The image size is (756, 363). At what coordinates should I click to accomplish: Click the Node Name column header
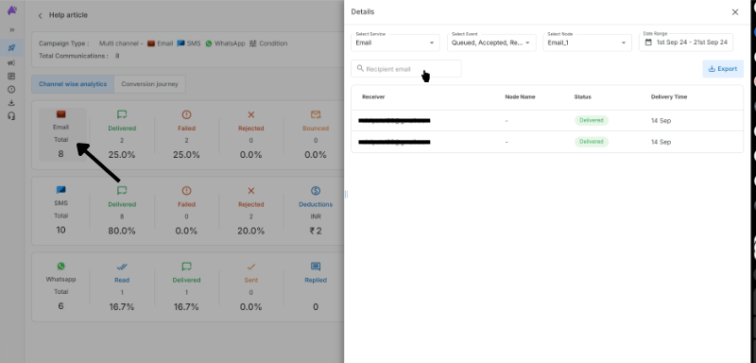tap(520, 97)
